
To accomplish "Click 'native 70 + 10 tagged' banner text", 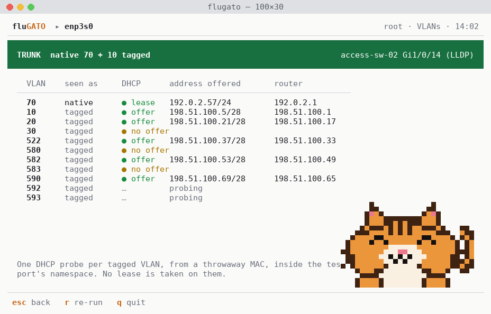I will point(100,55).
